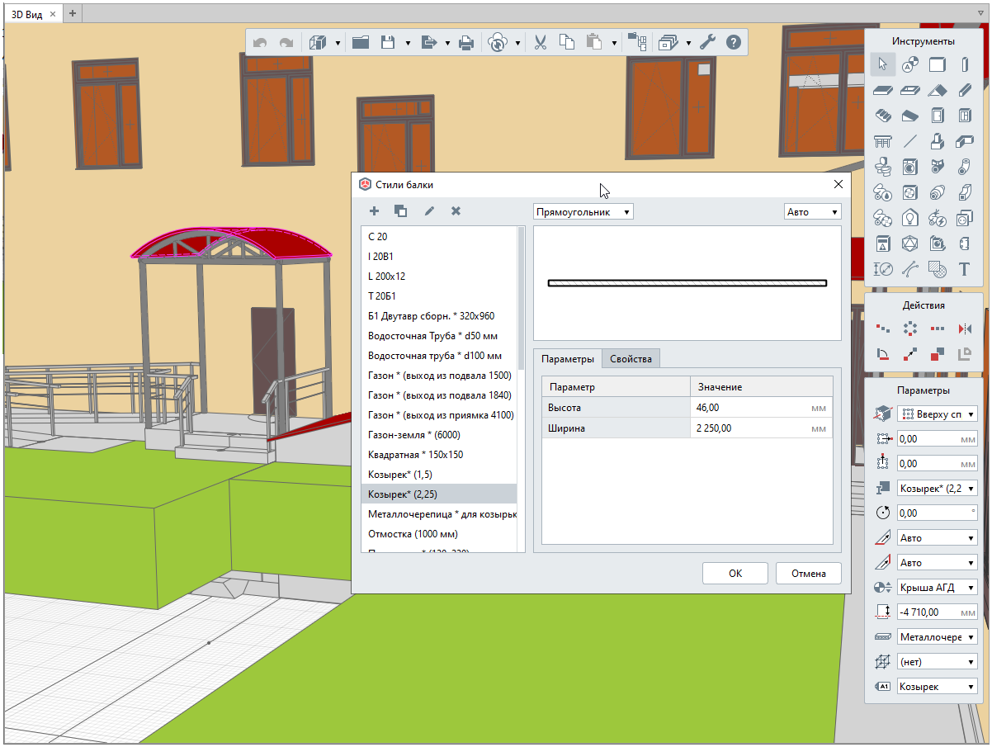
Task: Click the edit pencil icon in dialog
Action: 429,211
